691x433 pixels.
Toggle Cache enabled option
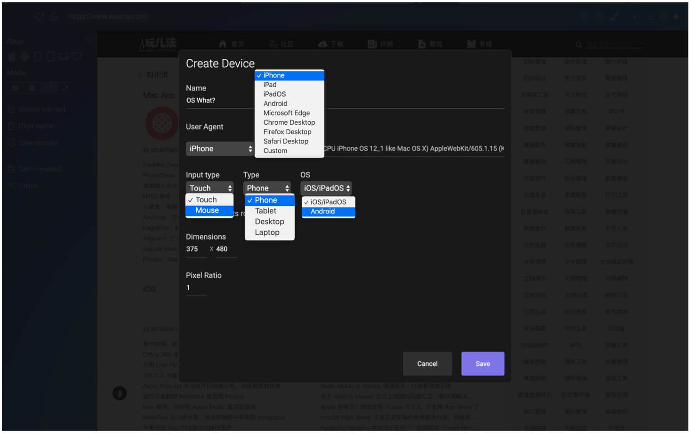coord(35,169)
